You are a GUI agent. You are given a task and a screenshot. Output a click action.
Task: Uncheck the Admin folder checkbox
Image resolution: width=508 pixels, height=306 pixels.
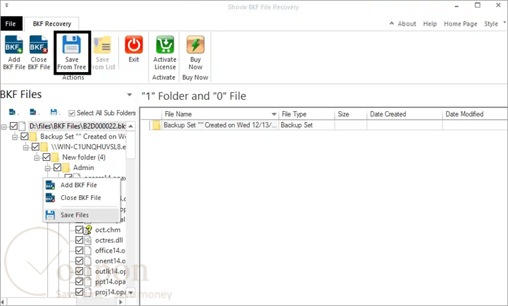[x=58, y=167]
